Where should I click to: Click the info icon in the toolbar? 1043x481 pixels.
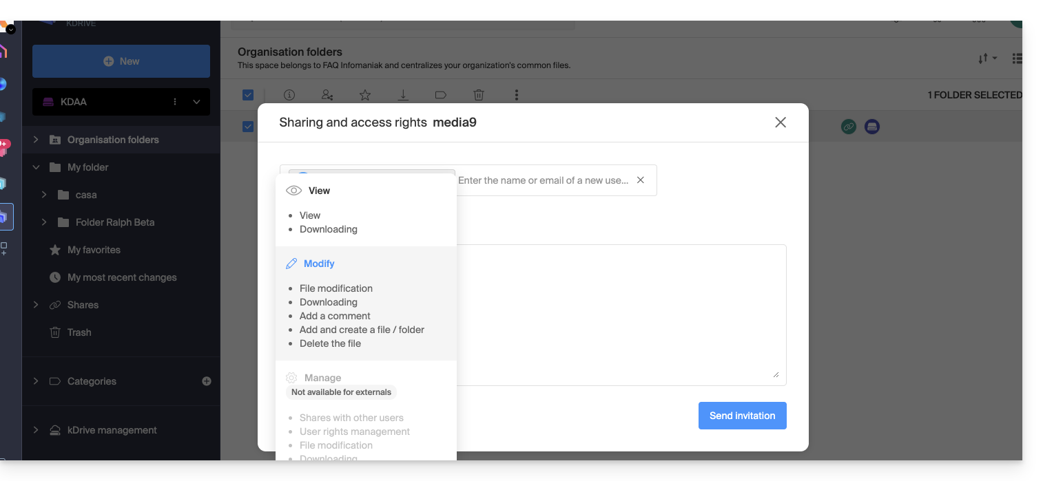(x=289, y=95)
